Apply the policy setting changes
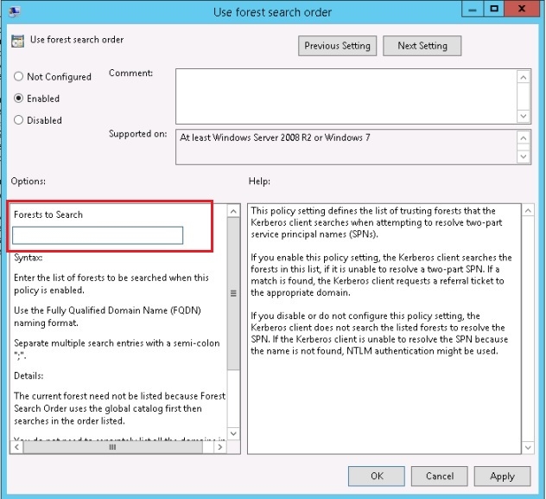This screenshot has width=546, height=499. 502,476
